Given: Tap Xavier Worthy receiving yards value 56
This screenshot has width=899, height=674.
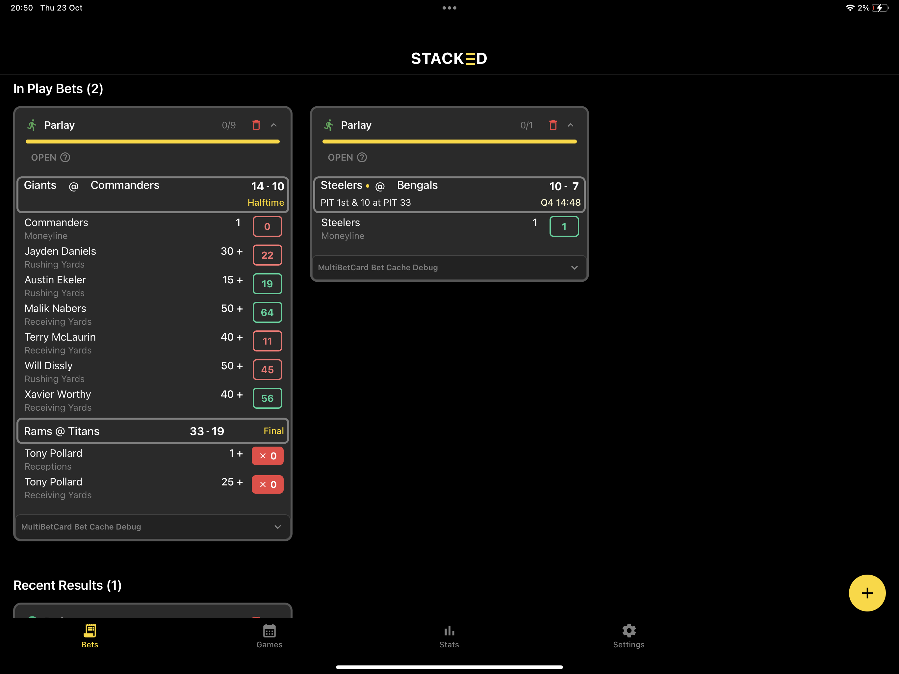Looking at the screenshot, I should point(267,399).
